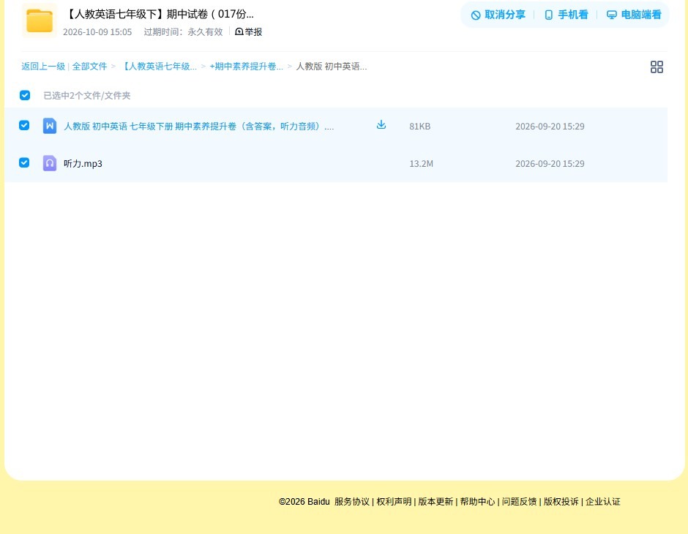This screenshot has width=688, height=534.
Task: Click the share title 【人教英语七年级下】期中试卷
Action: [x=159, y=14]
